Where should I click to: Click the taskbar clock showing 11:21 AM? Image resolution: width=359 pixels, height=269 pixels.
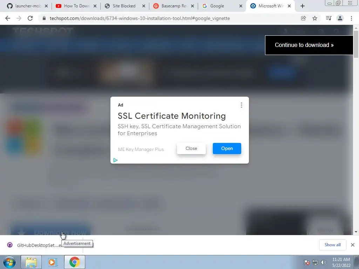coord(341,262)
